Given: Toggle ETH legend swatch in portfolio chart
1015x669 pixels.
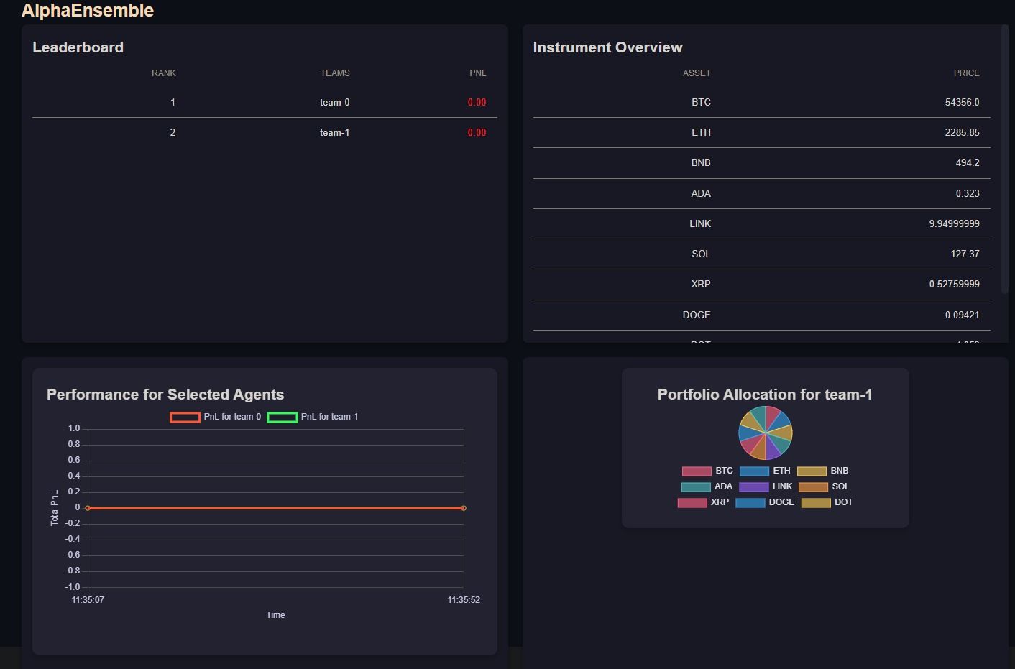Looking at the screenshot, I should [754, 471].
